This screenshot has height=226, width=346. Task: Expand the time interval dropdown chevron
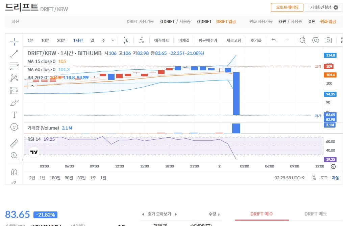113,40
